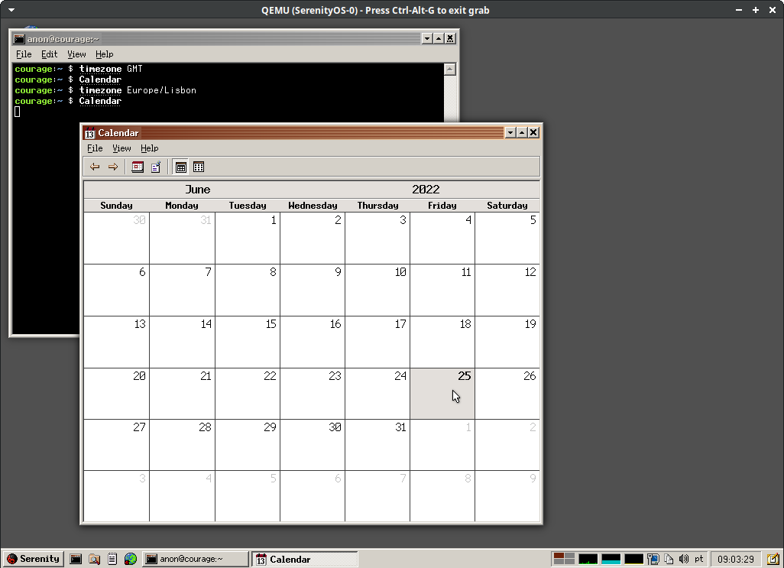The height and width of the screenshot is (568, 784).
Task: Open the Calendar View menu
Action: pos(121,148)
